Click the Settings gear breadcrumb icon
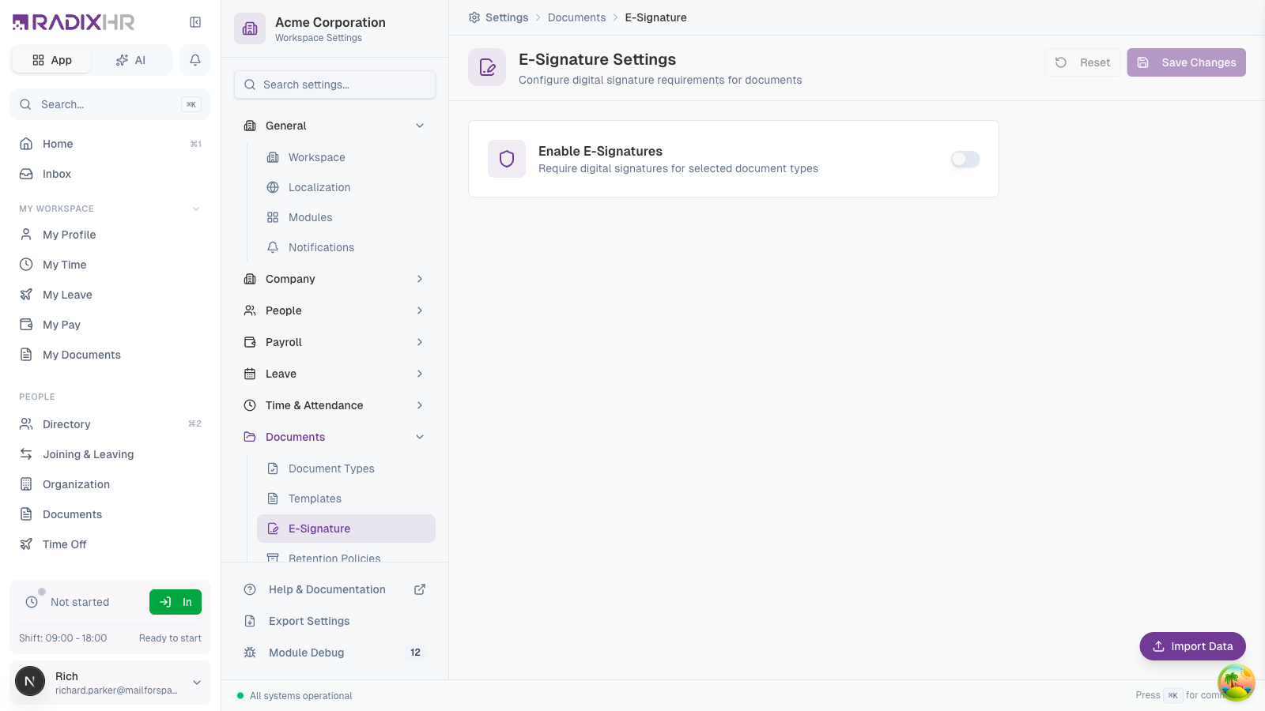Viewport: 1265px width, 711px height. [x=474, y=17]
